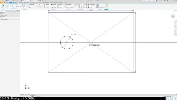
Task: Click the first coordinate input field near cursor
Action: click(x=92, y=45)
